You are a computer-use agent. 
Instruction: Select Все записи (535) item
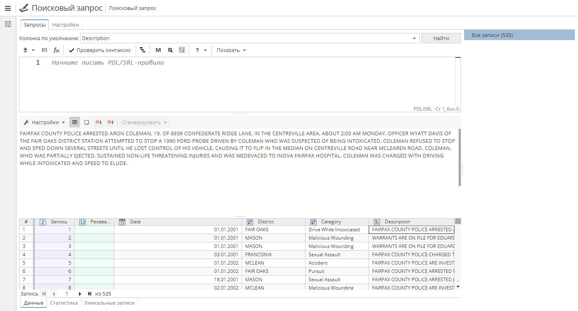(x=519, y=35)
